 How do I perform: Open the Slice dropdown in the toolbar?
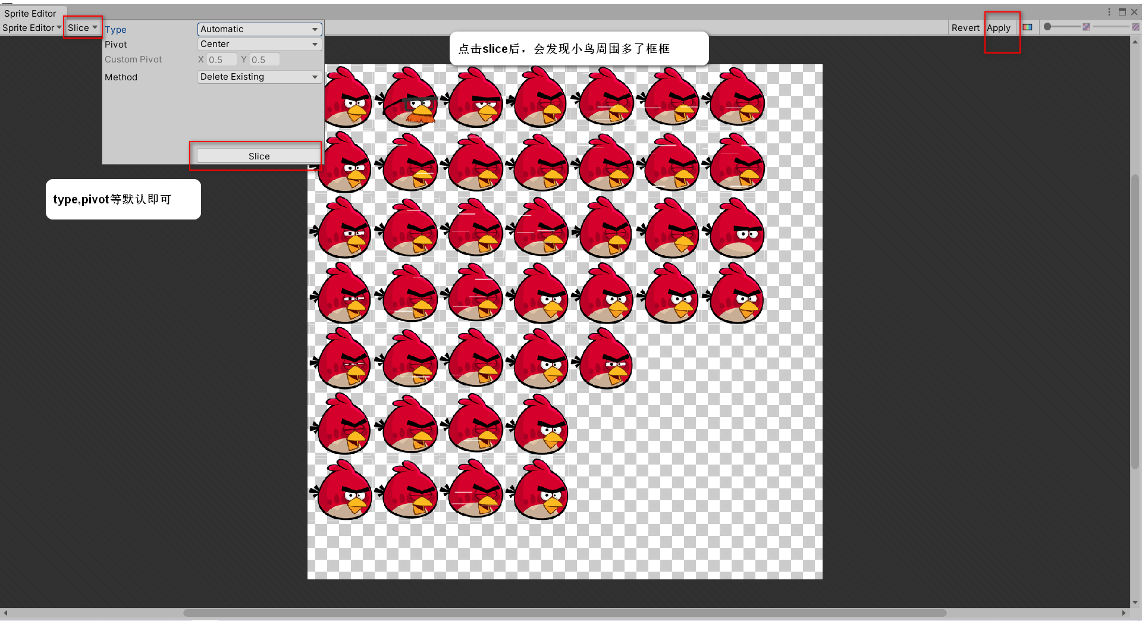point(82,28)
